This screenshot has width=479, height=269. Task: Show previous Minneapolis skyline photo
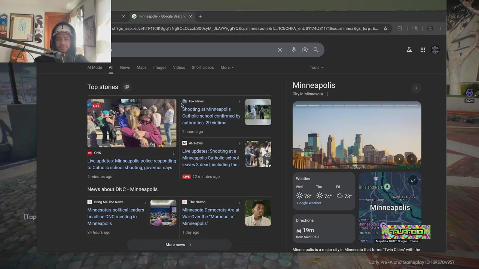click(399, 159)
